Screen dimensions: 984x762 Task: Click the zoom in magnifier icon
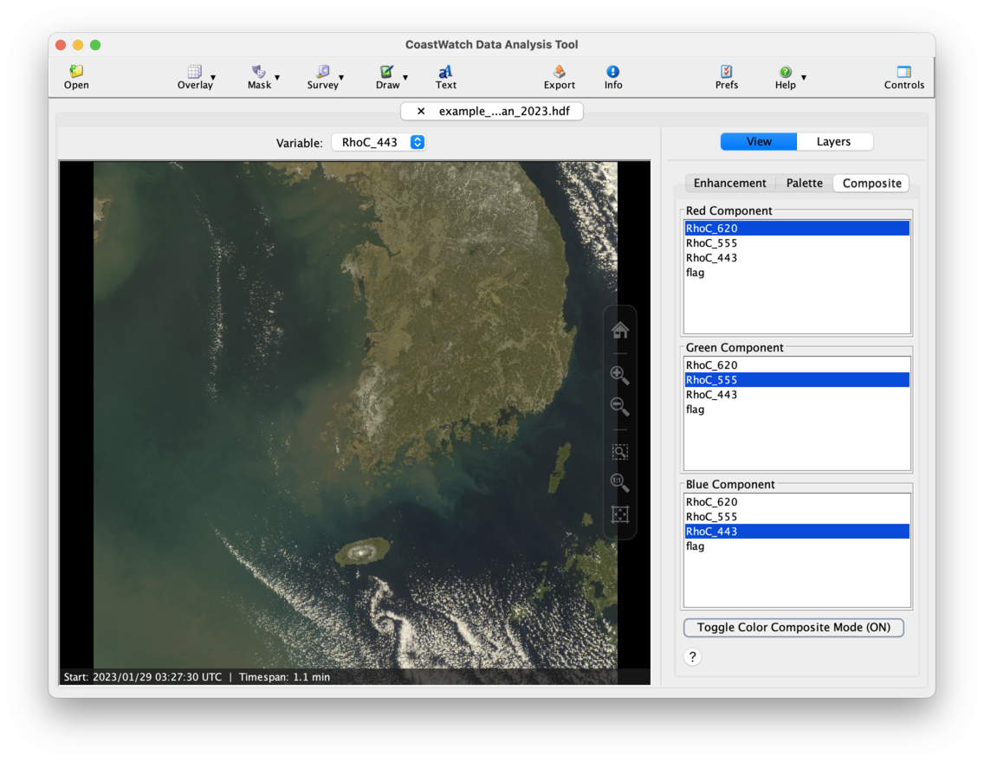[x=619, y=375]
